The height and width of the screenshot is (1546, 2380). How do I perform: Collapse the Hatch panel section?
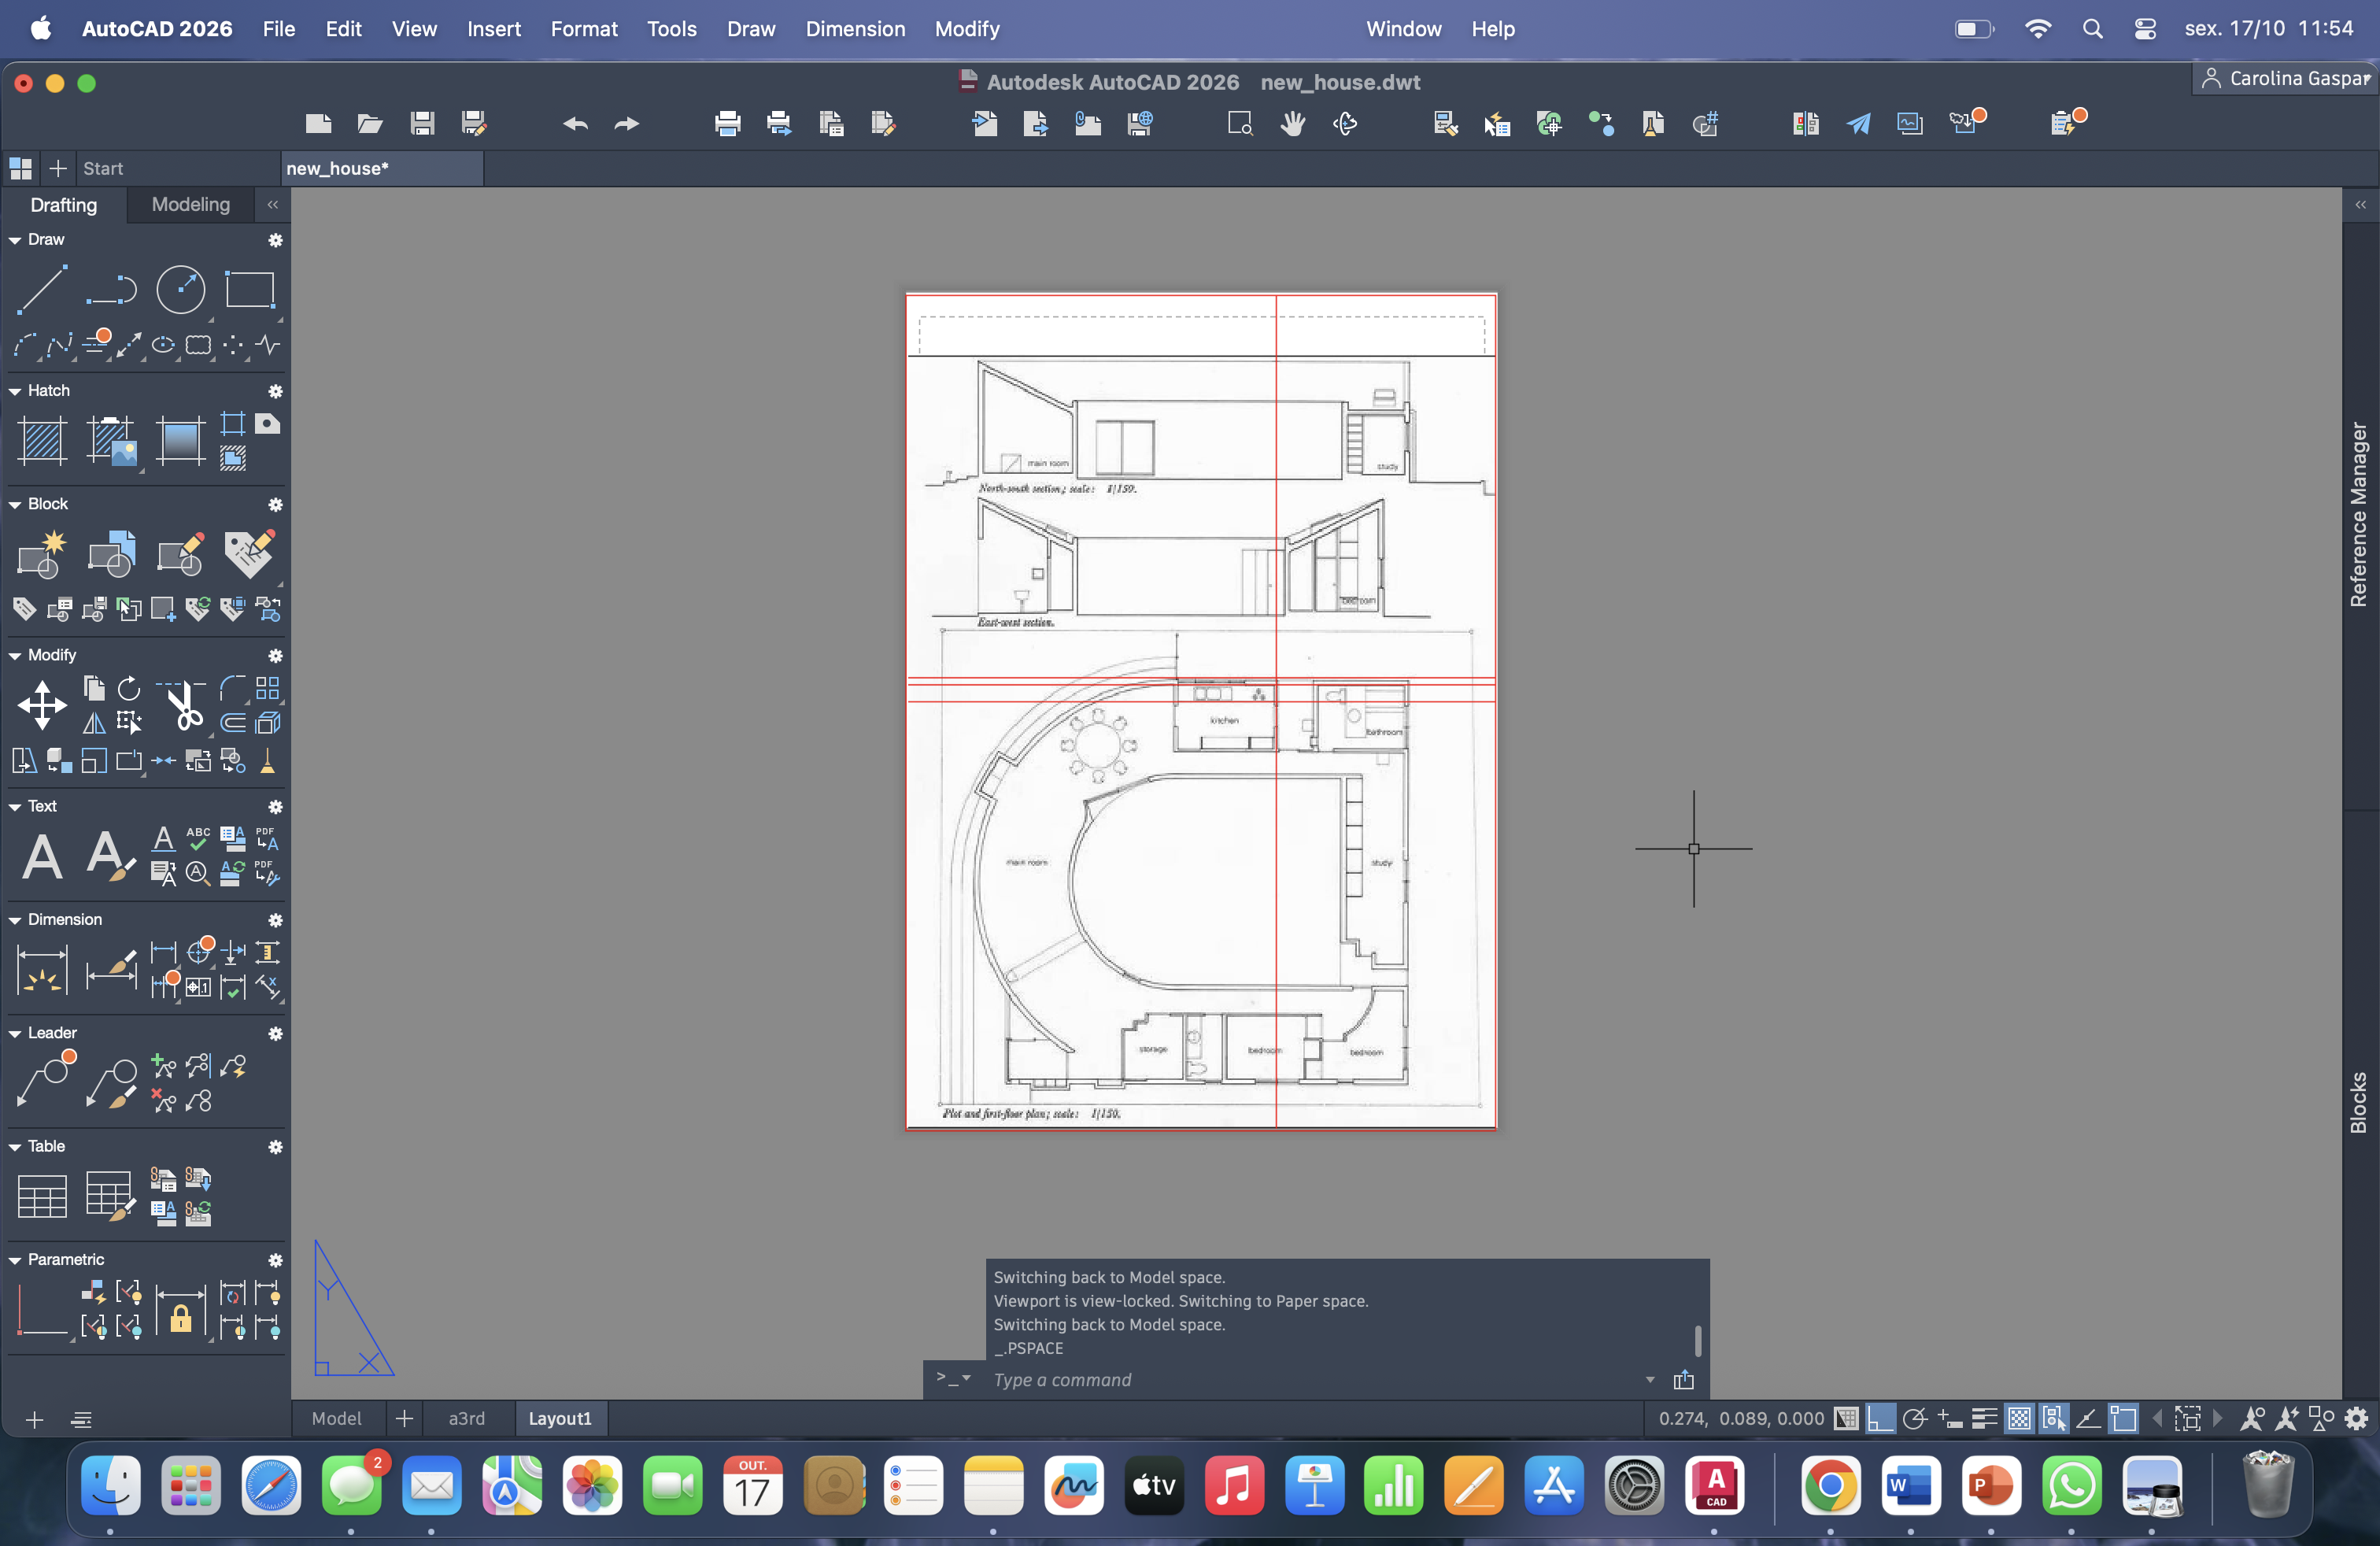coord(15,391)
